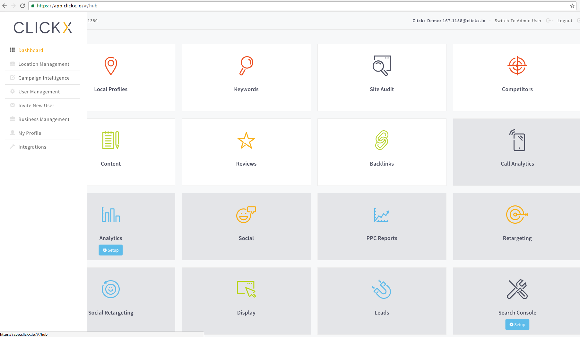The height and width of the screenshot is (337, 580).
Task: Click Setup button under Analytics
Action: (x=111, y=250)
